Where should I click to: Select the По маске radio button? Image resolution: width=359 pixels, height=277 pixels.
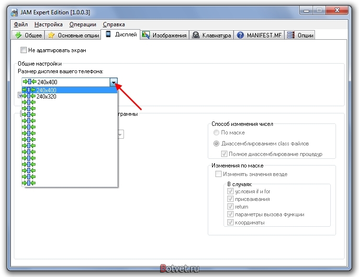click(216, 133)
